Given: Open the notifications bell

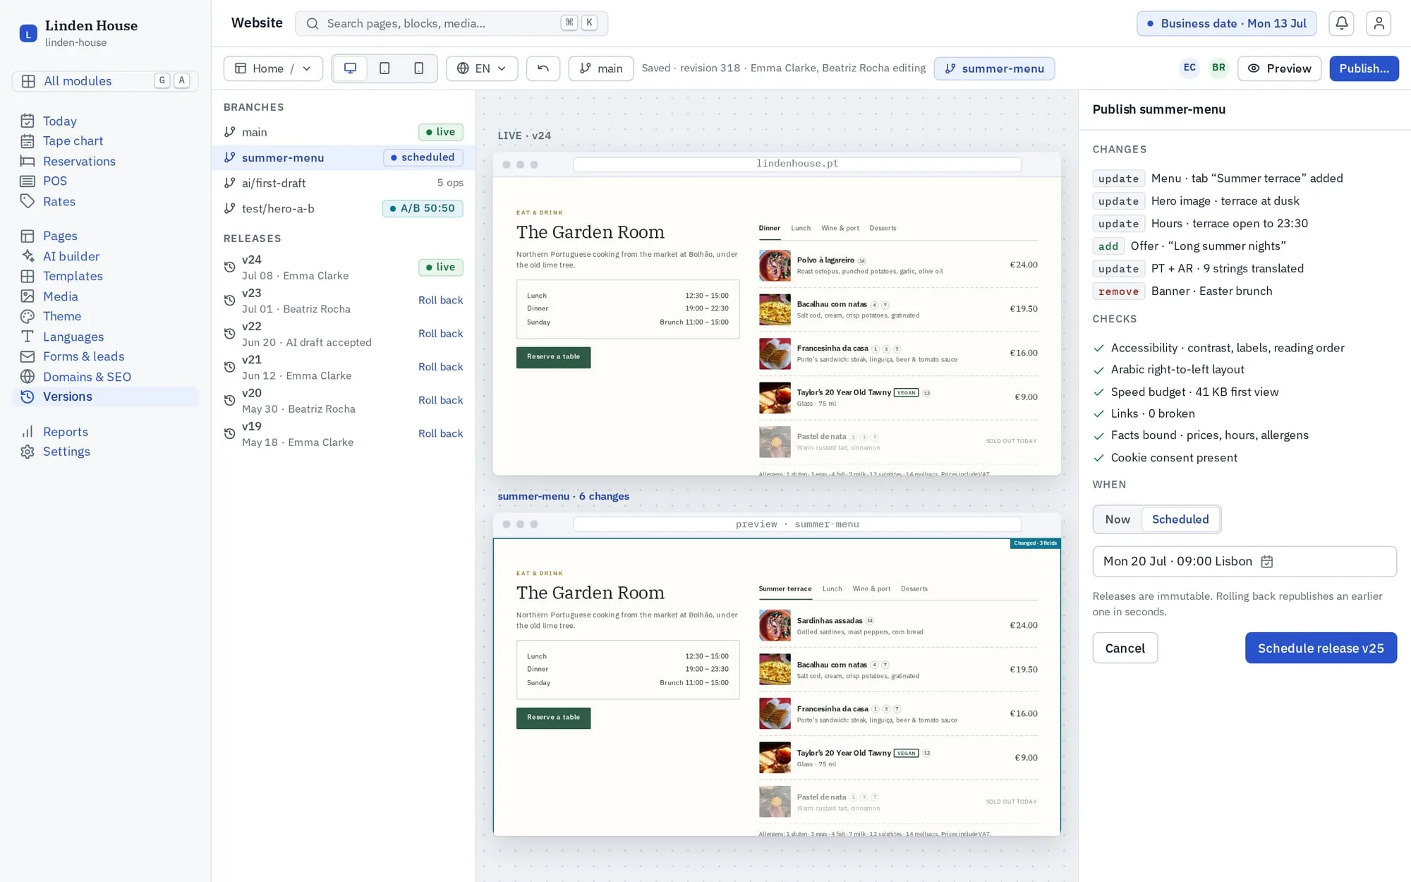Looking at the screenshot, I should point(1341,23).
